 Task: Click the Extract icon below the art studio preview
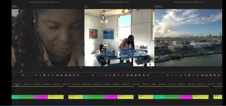[132, 75]
